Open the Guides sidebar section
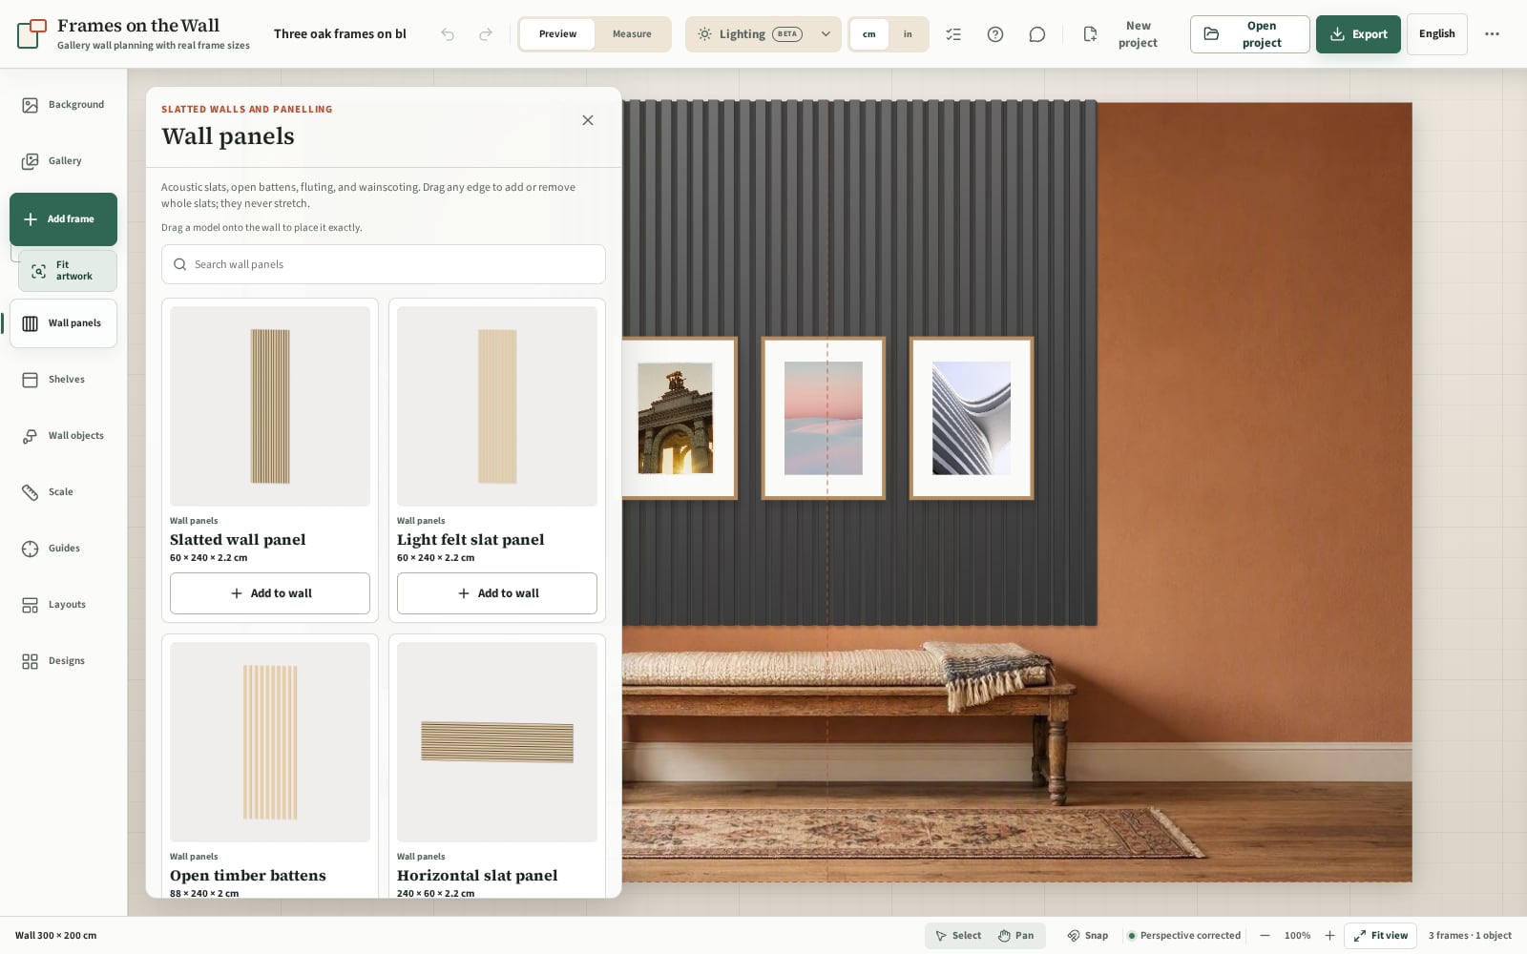The height and width of the screenshot is (954, 1527). pyautogui.click(x=64, y=549)
